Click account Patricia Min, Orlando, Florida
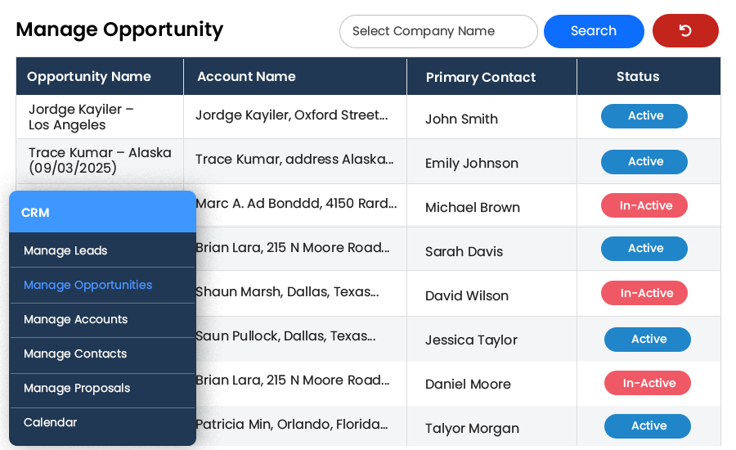The image size is (736, 450). point(292,425)
